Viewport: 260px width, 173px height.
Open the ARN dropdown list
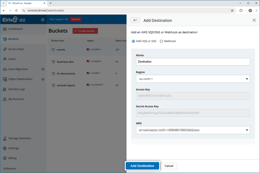pyautogui.click(x=193, y=130)
